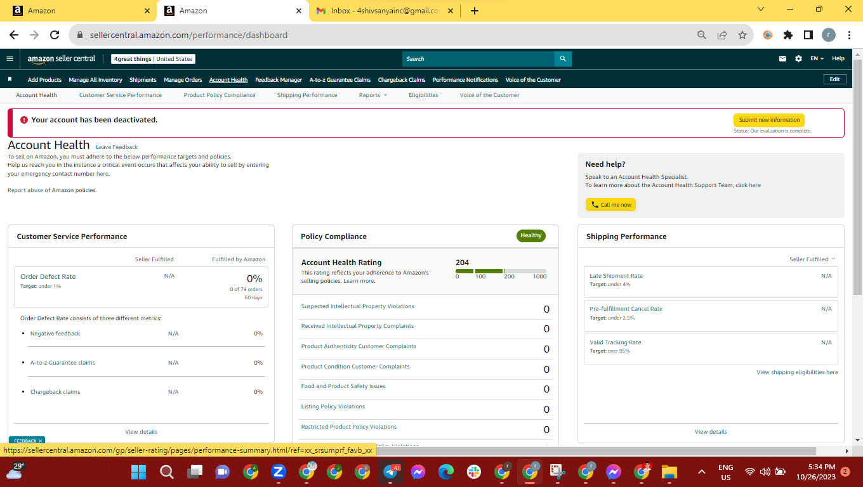Close the FEEDBACK tag
The width and height of the screenshot is (863, 487).
tap(41, 441)
